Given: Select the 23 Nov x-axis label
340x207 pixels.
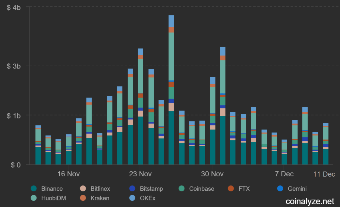Looking at the screenshot, I should coord(140,174).
